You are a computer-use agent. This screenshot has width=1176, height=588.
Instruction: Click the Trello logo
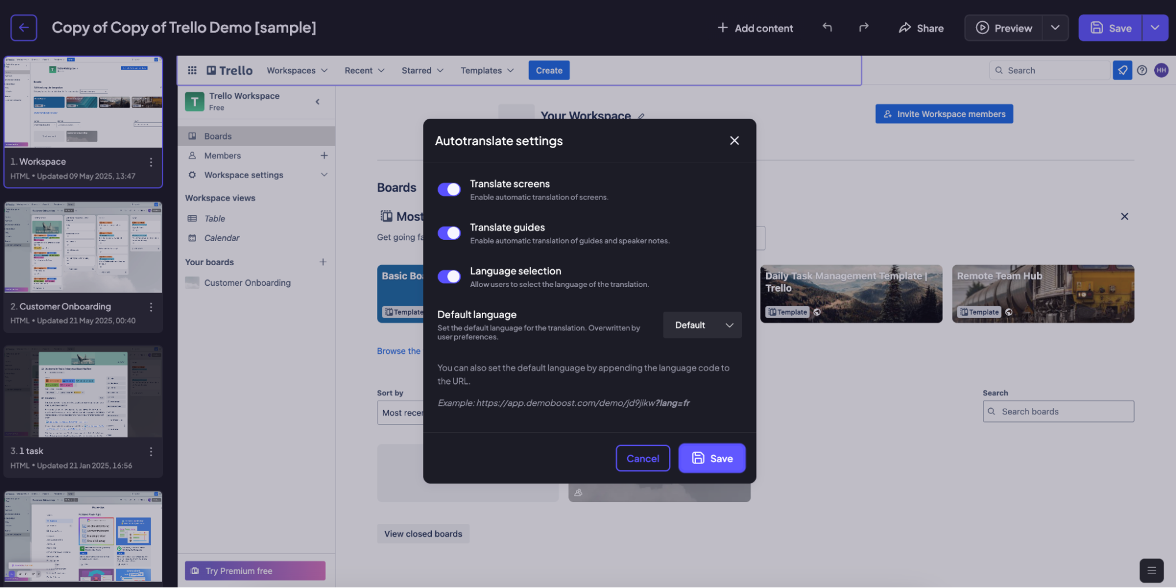click(229, 71)
